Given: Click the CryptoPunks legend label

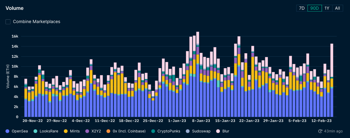Looking at the screenshot, I should (168, 131).
